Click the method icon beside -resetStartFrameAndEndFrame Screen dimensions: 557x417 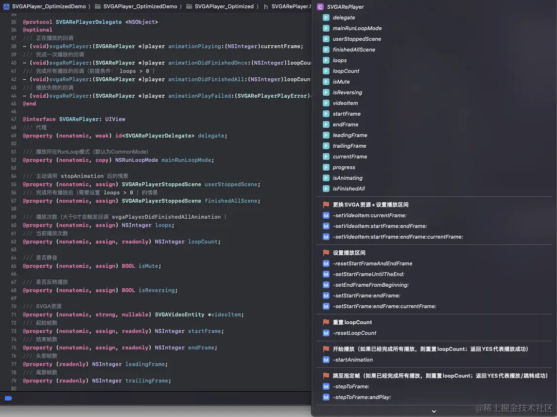pos(326,263)
